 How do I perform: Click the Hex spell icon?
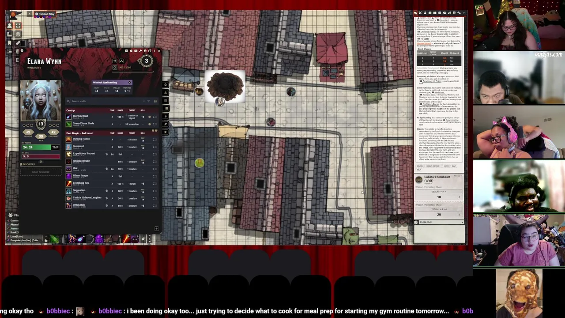pyautogui.click(x=68, y=169)
